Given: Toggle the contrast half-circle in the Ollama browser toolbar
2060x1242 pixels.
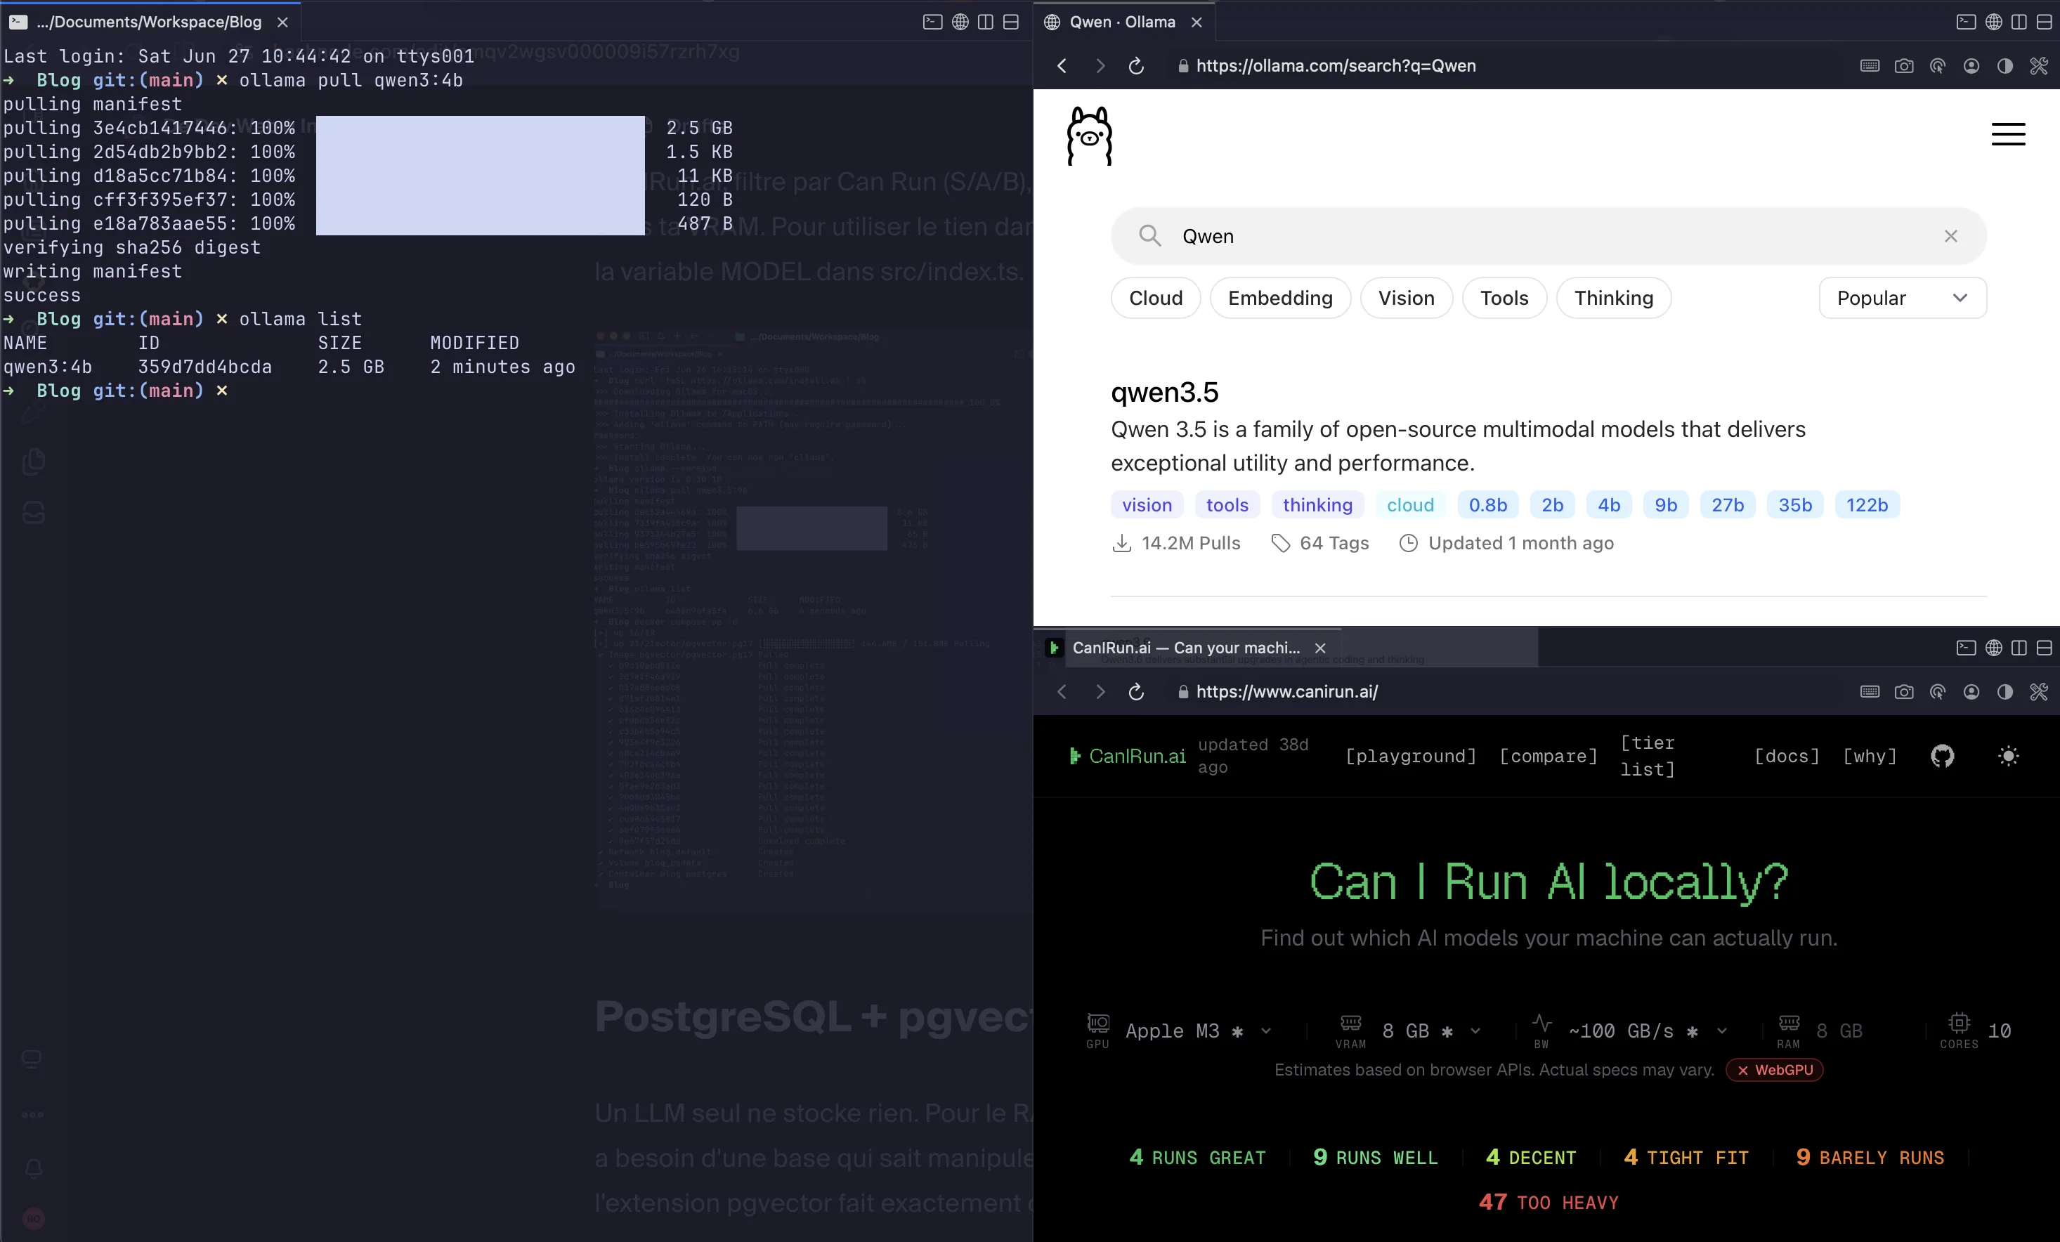Looking at the screenshot, I should [x=2004, y=65].
